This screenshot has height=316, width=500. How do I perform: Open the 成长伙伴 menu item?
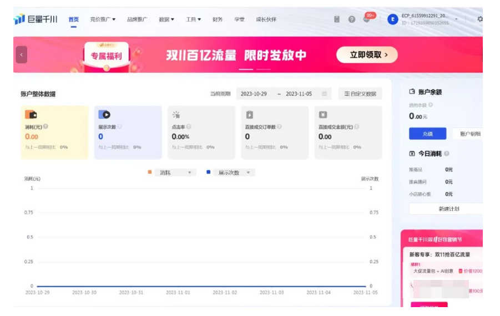click(x=266, y=19)
